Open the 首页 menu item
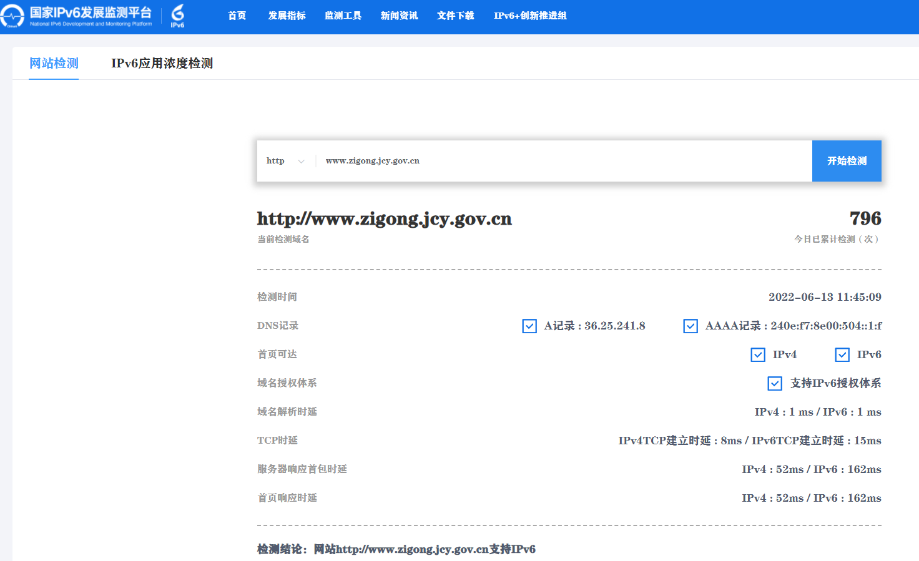Screen dimensions: 919x561 pyautogui.click(x=237, y=16)
